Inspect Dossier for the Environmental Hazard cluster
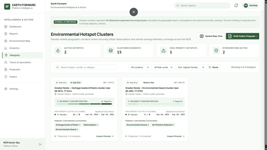The height and width of the screenshot is (150, 267). pyautogui.click(x=176, y=136)
